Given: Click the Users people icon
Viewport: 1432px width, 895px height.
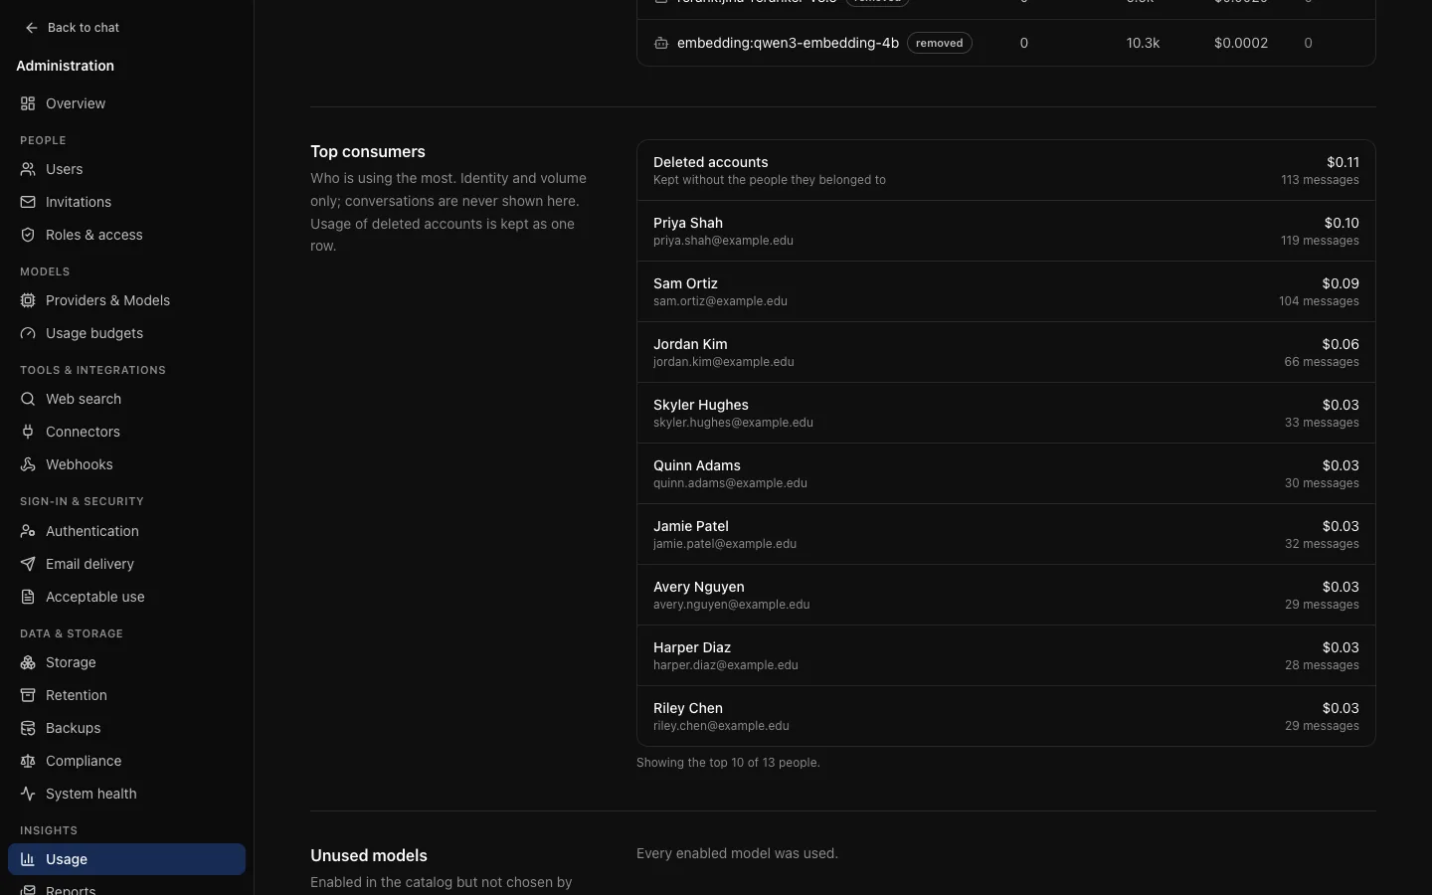Looking at the screenshot, I should [x=28, y=169].
